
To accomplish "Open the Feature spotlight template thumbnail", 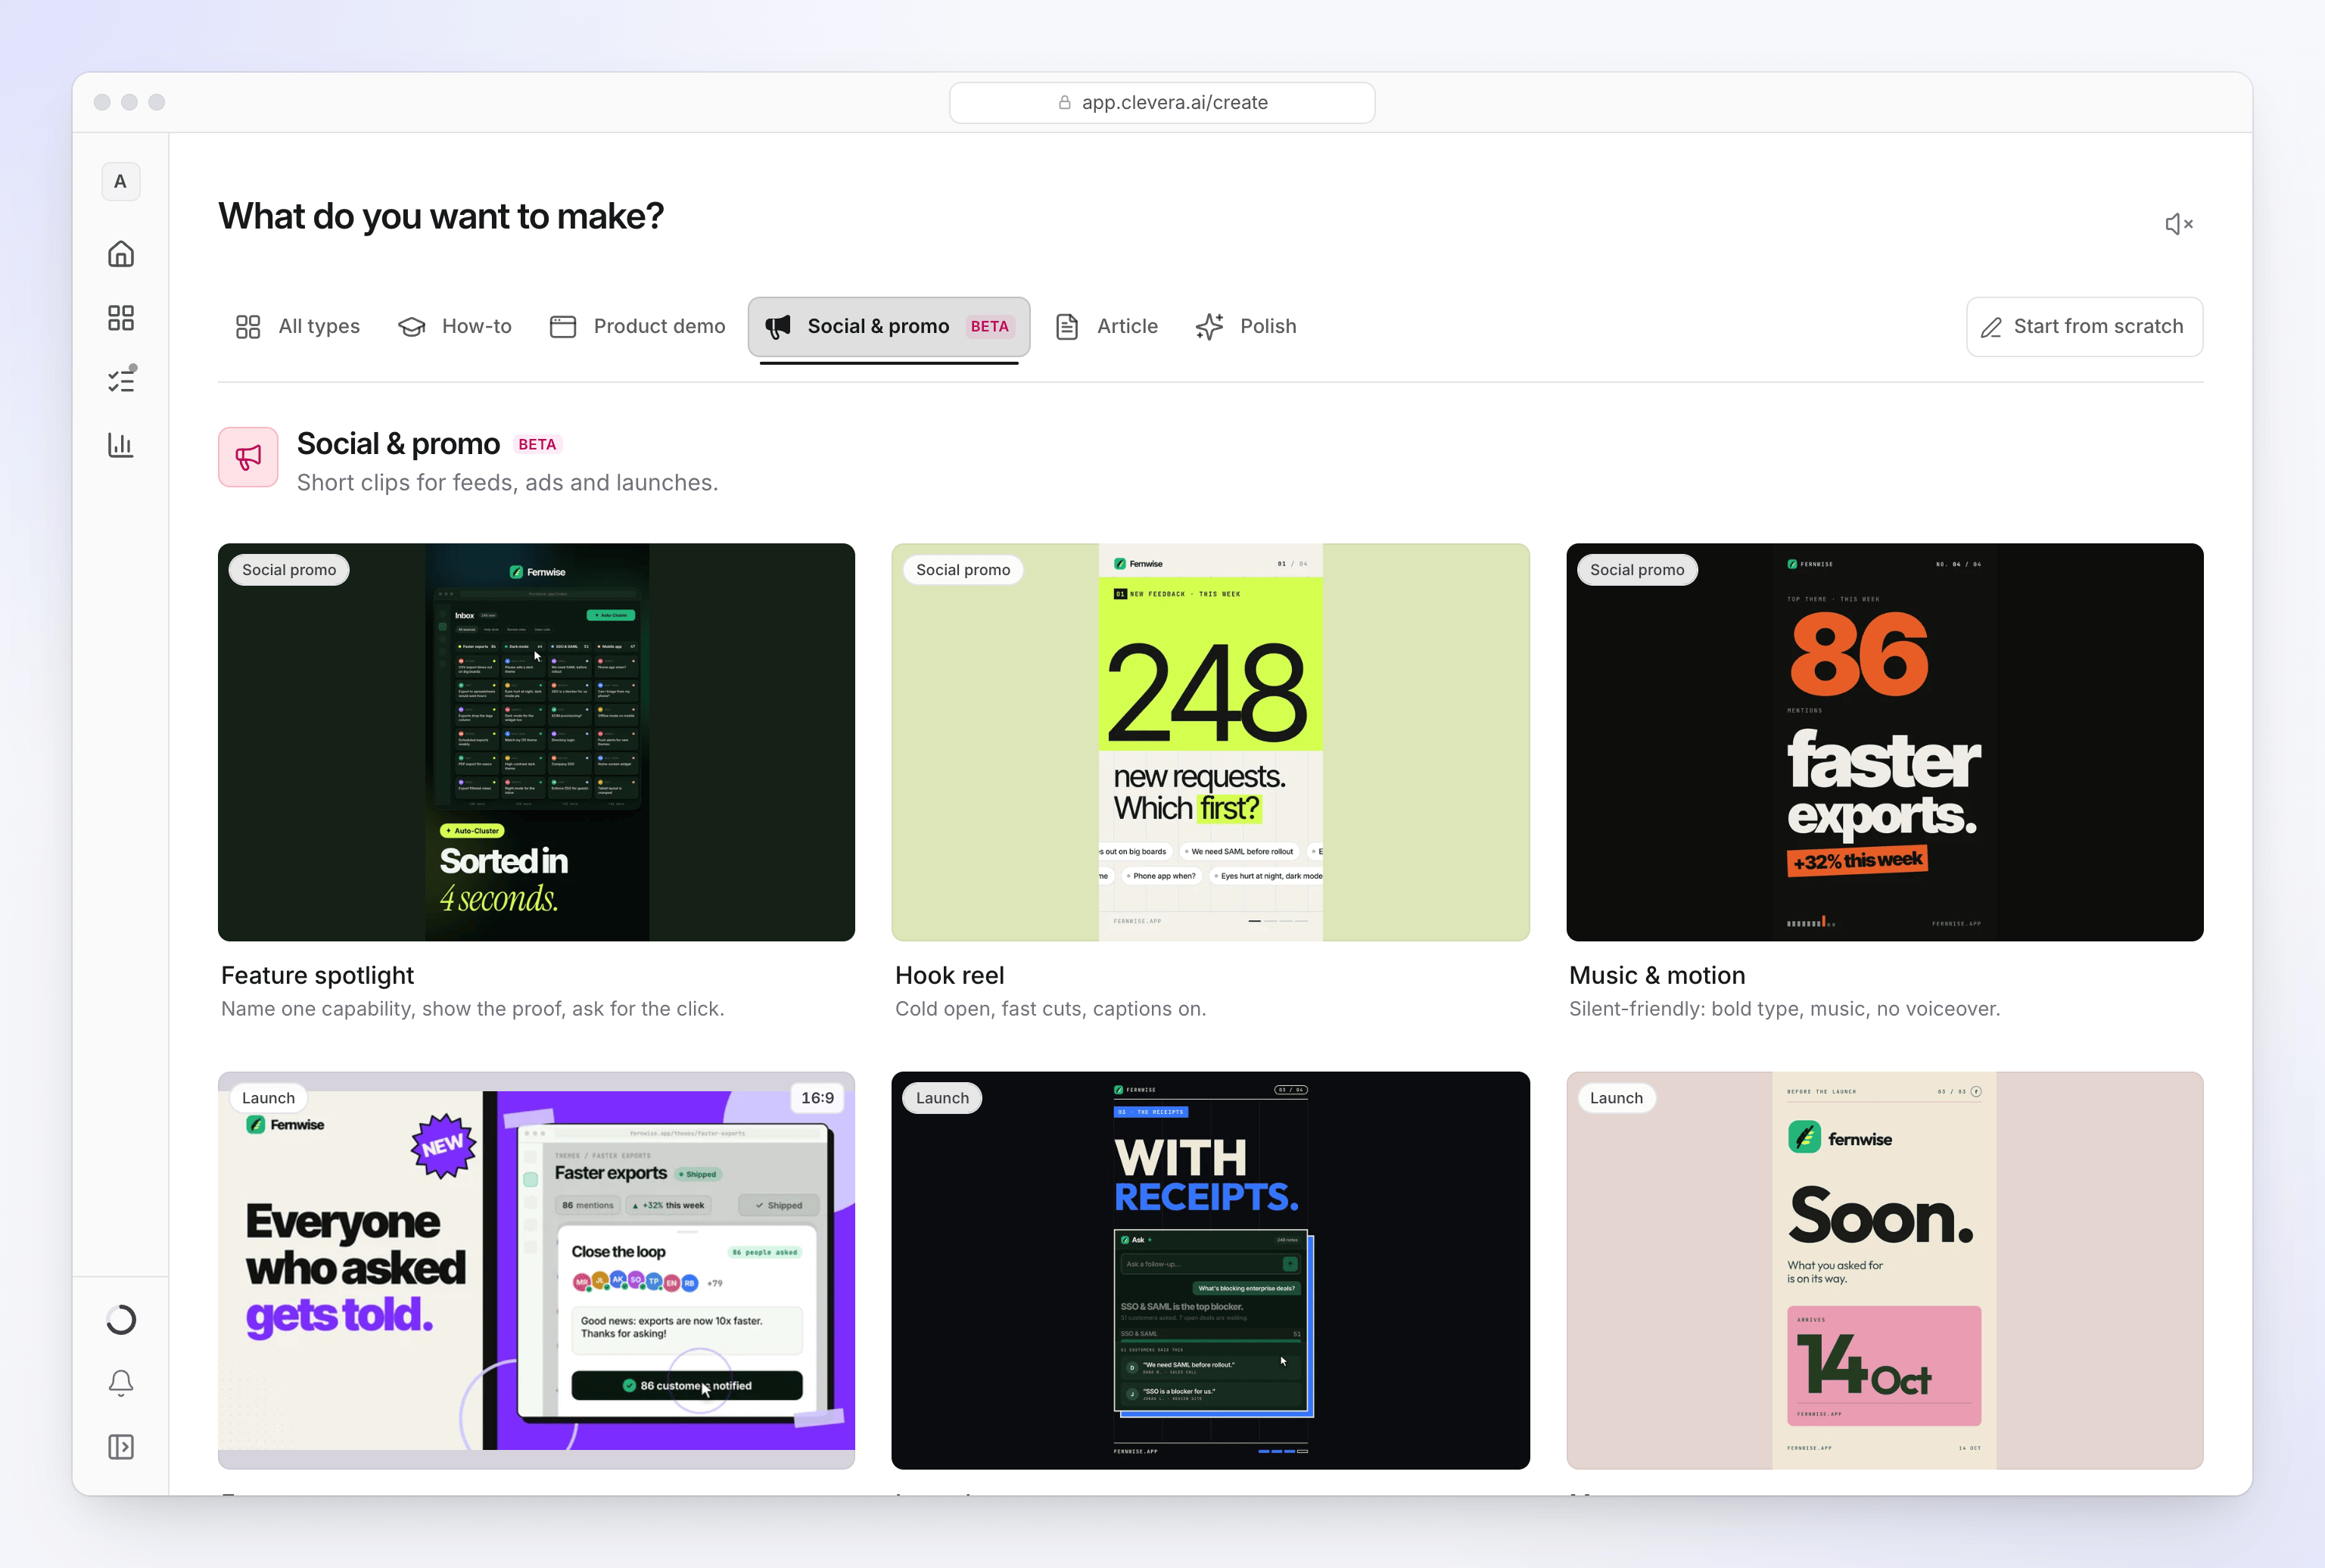I will 536,742.
